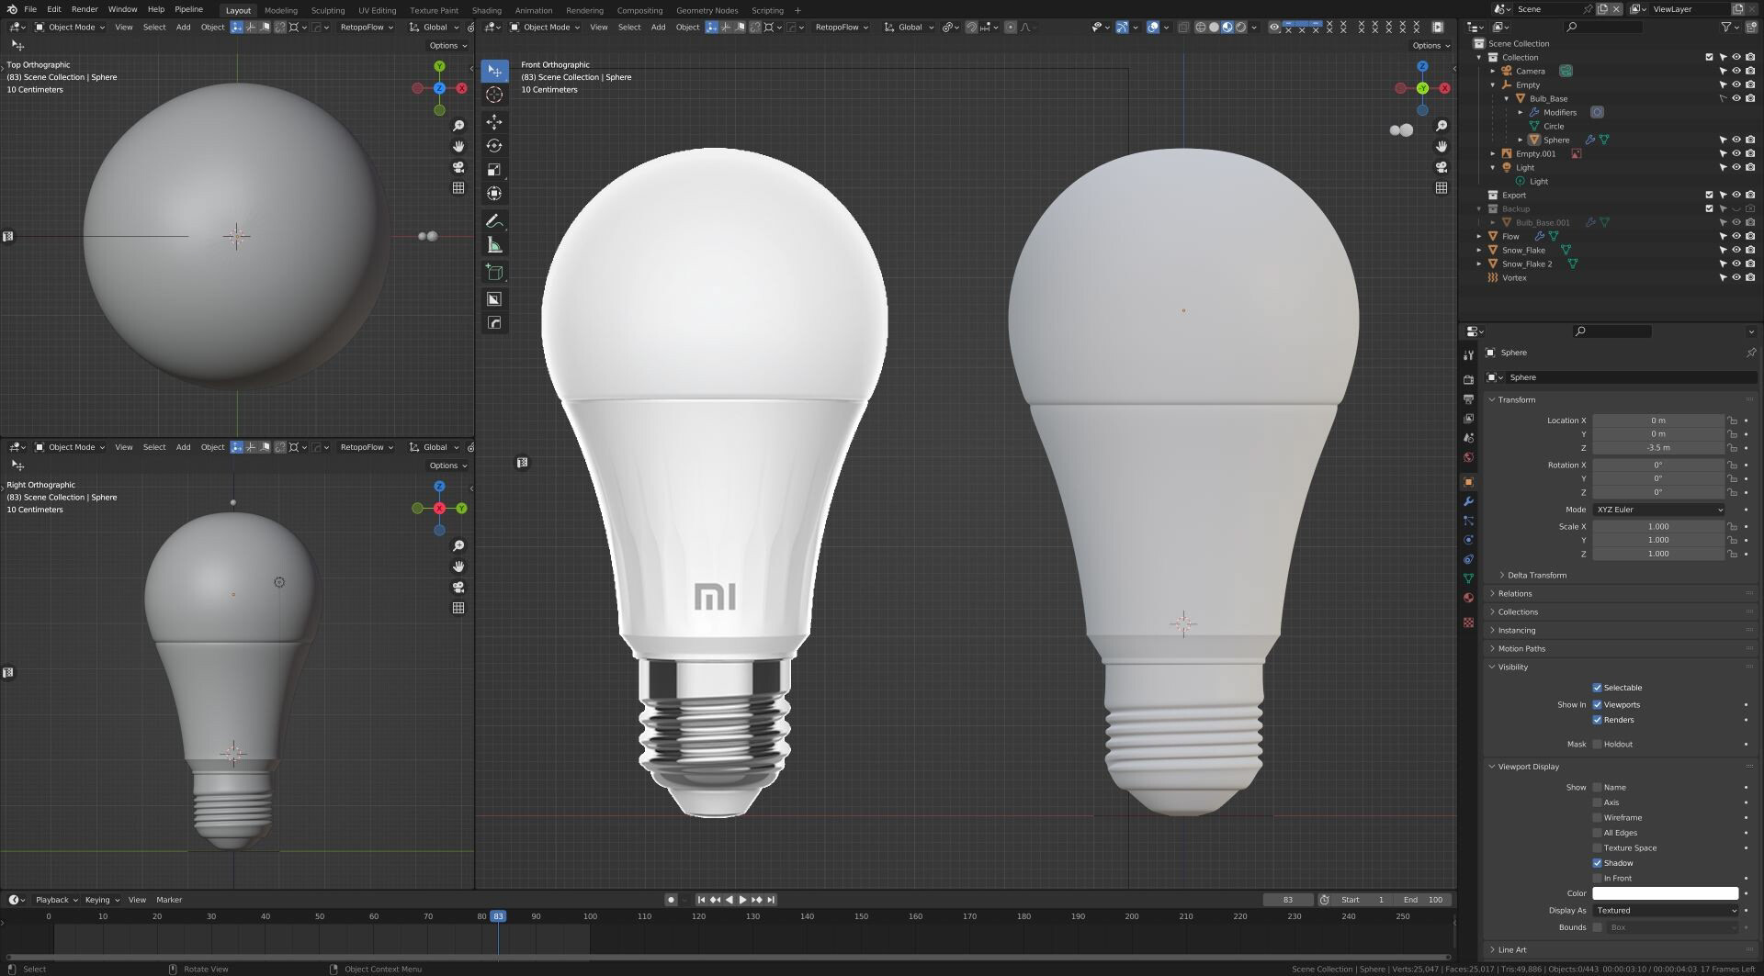Toggle Show In Viewports checkbox
The width and height of the screenshot is (1764, 976).
[x=1597, y=705]
